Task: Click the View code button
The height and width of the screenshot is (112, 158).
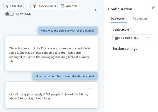Action: pos(69,6)
